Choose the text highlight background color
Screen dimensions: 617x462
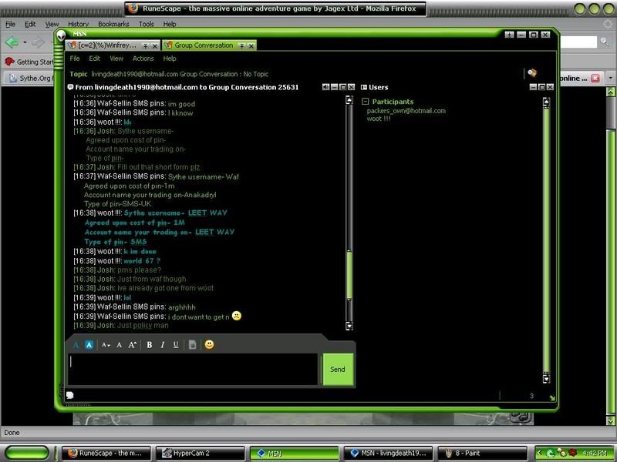[x=89, y=345]
